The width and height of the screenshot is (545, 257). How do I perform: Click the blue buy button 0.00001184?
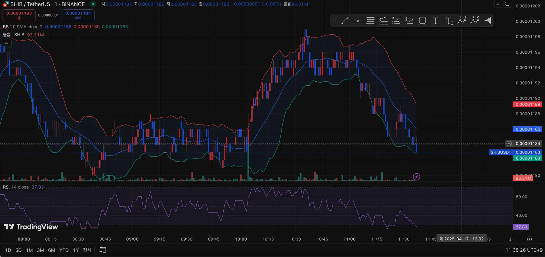pyautogui.click(x=78, y=15)
